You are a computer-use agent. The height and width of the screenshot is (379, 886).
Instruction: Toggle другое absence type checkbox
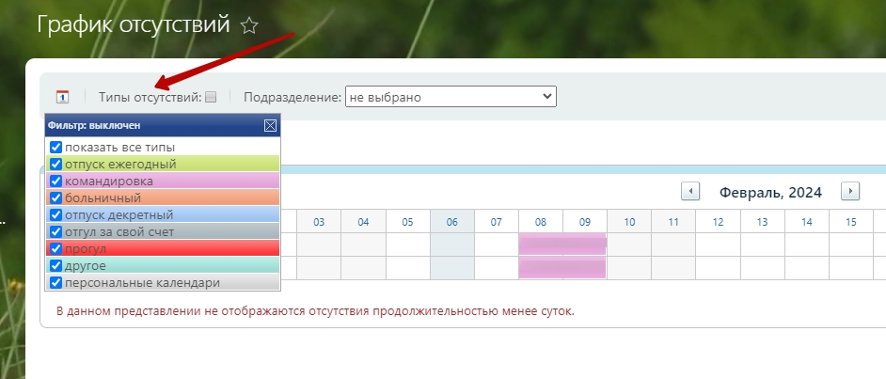[56, 265]
